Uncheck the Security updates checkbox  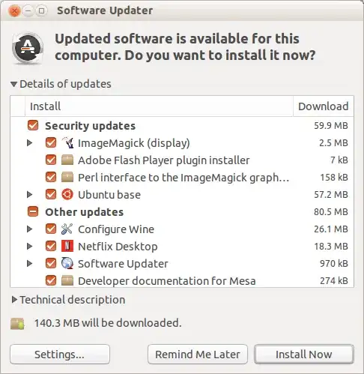(x=33, y=125)
